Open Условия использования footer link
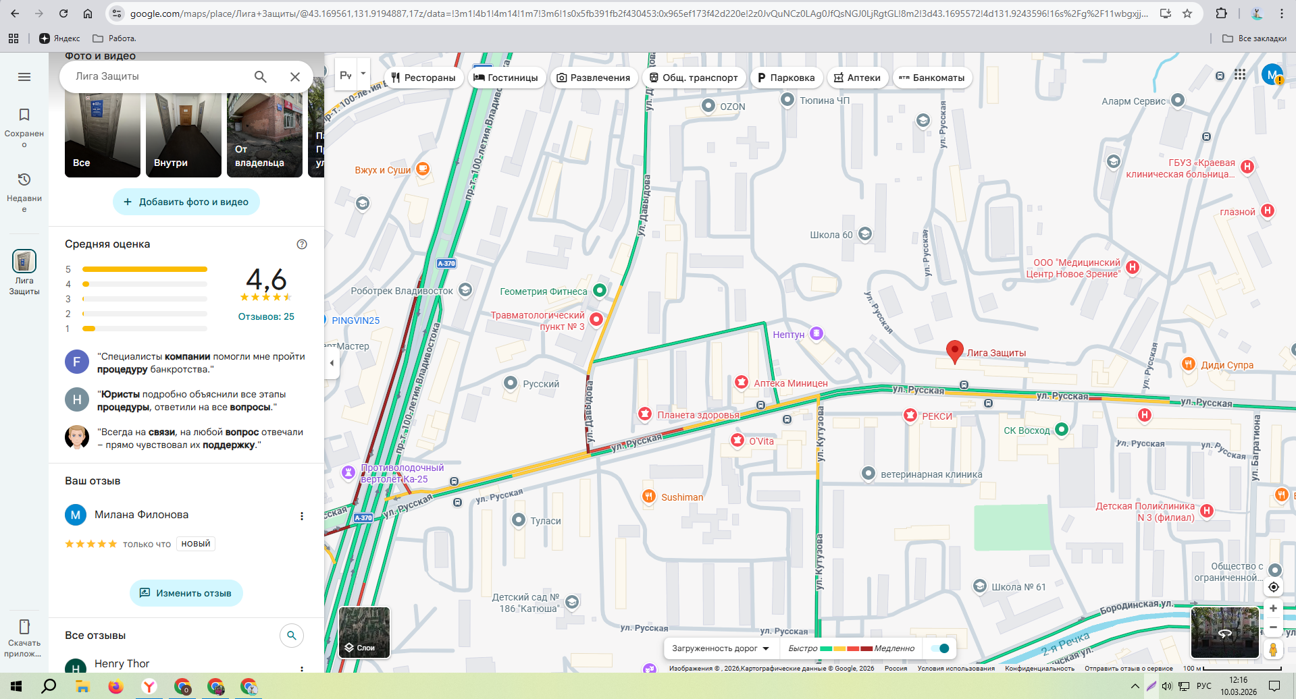1296x699 pixels. [x=956, y=669]
